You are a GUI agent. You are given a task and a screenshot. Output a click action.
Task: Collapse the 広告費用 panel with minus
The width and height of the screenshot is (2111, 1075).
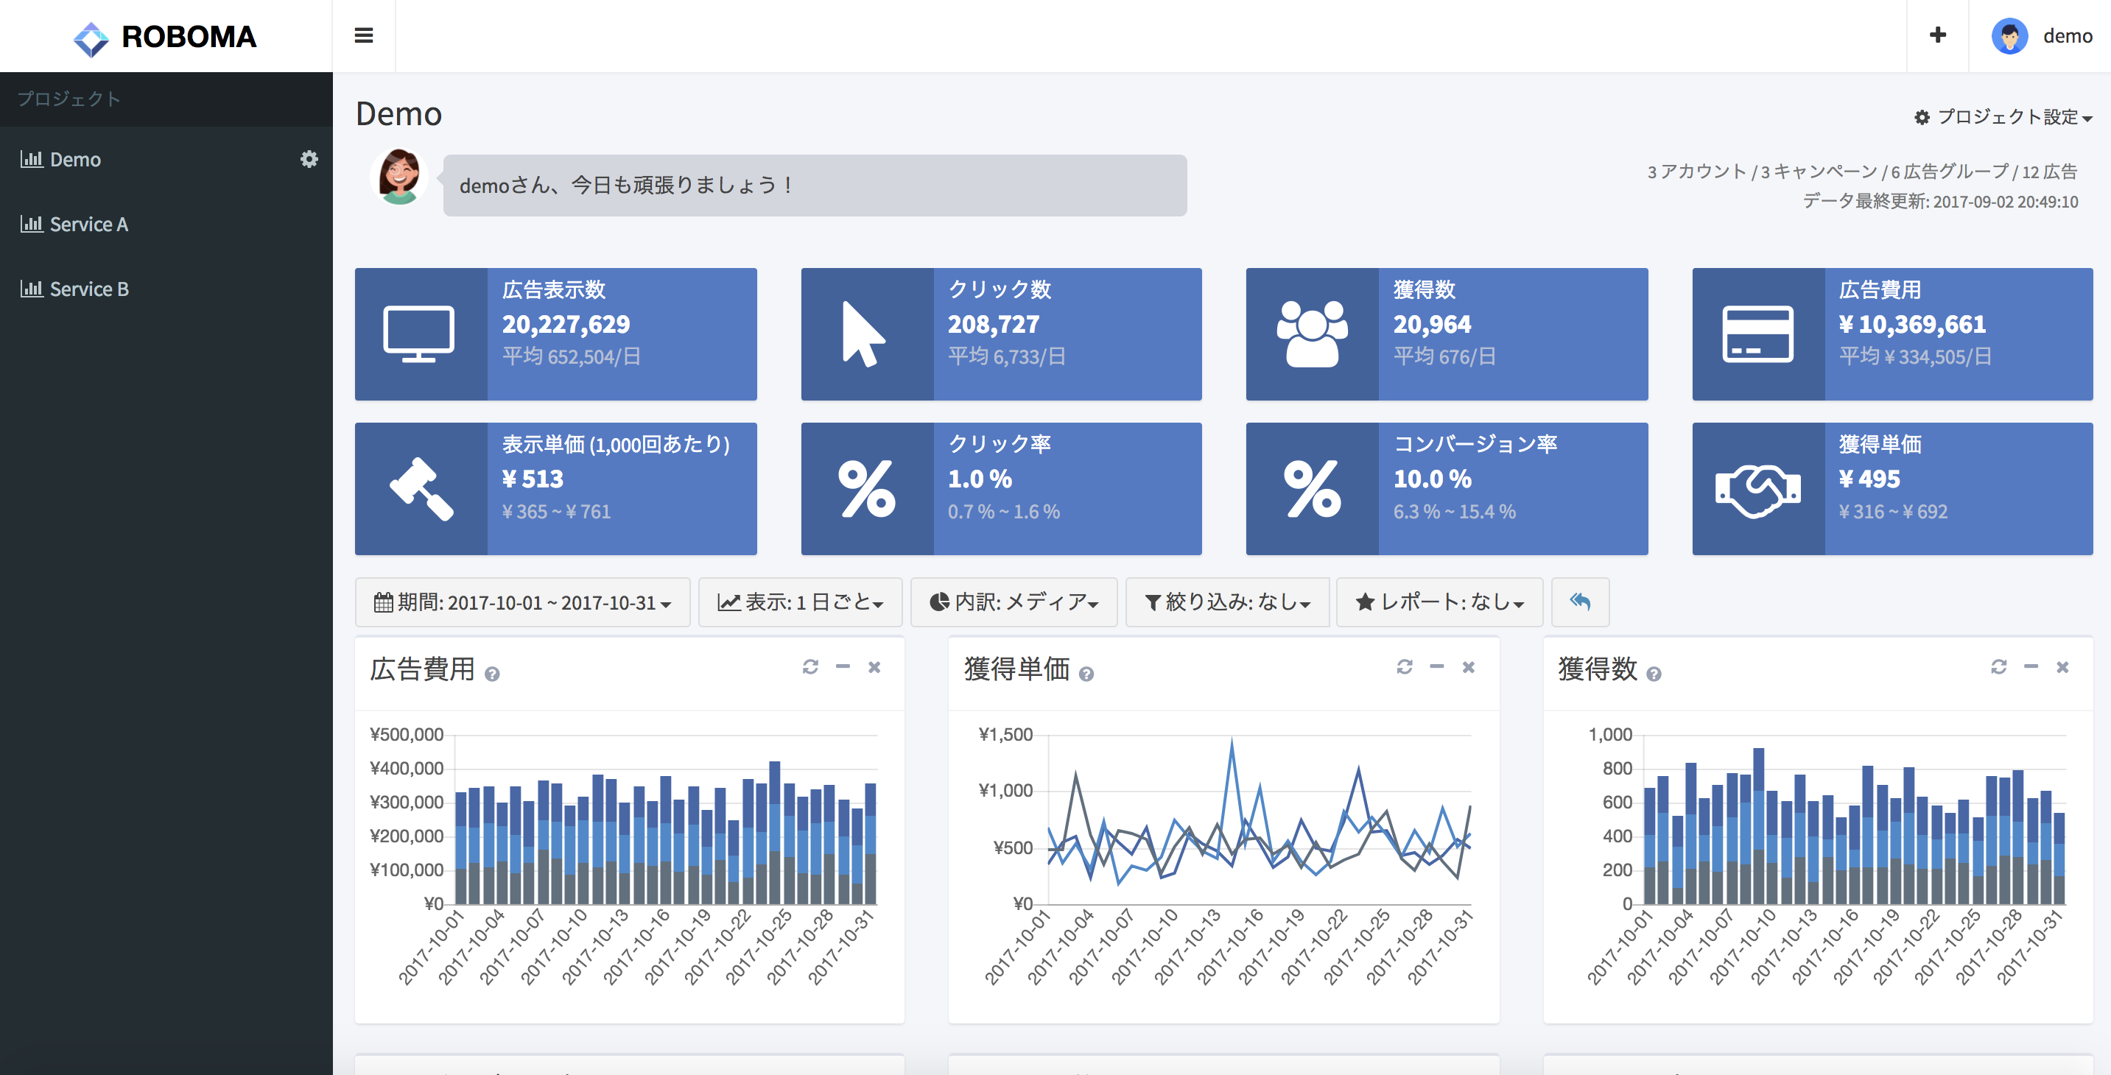(843, 667)
